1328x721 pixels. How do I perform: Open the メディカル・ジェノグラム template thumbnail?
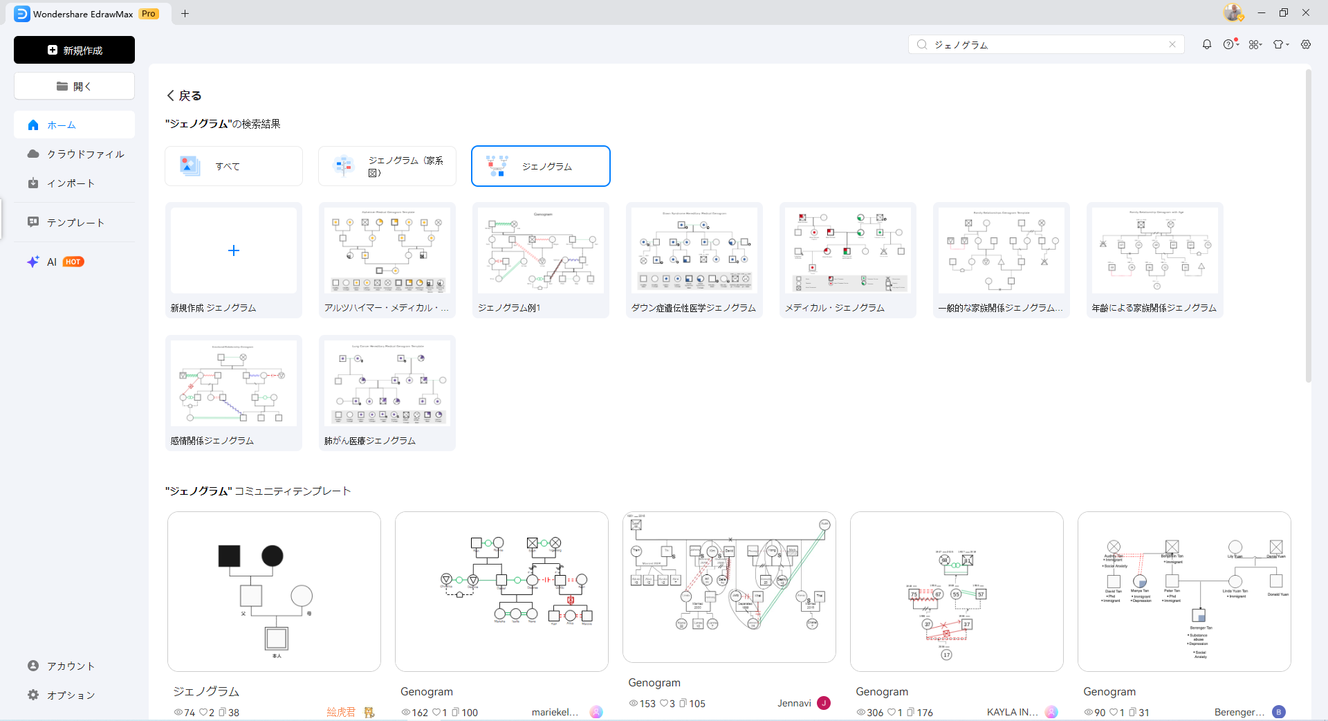pos(847,250)
